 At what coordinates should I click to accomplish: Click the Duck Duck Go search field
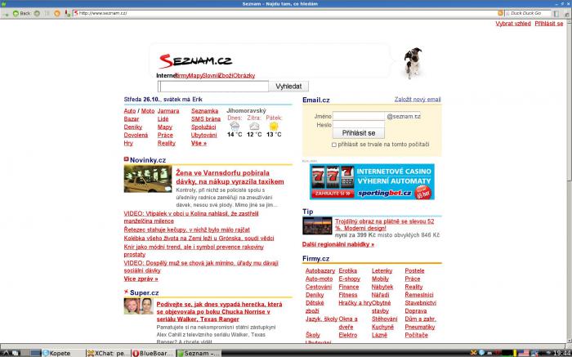click(530, 13)
